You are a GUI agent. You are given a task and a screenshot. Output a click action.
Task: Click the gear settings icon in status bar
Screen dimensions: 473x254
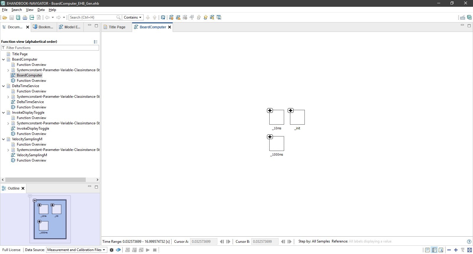point(111,250)
